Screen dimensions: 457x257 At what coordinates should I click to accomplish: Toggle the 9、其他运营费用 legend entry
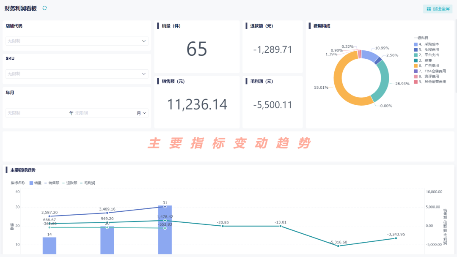pyautogui.click(x=430, y=82)
